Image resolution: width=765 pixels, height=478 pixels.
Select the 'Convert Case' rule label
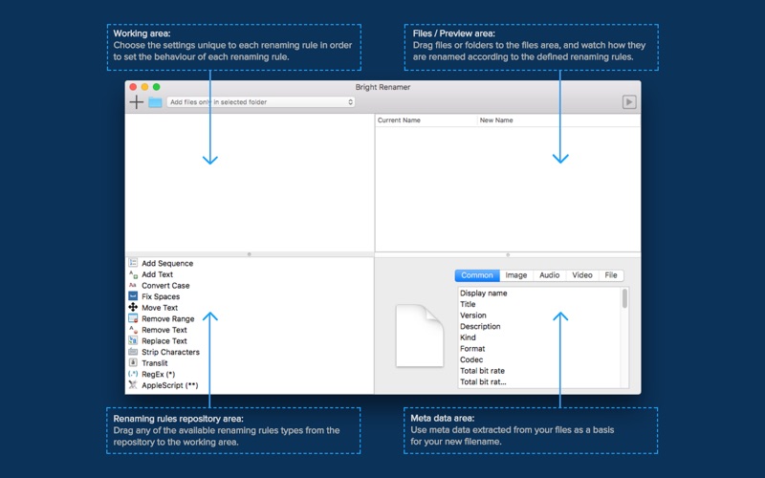[165, 286]
